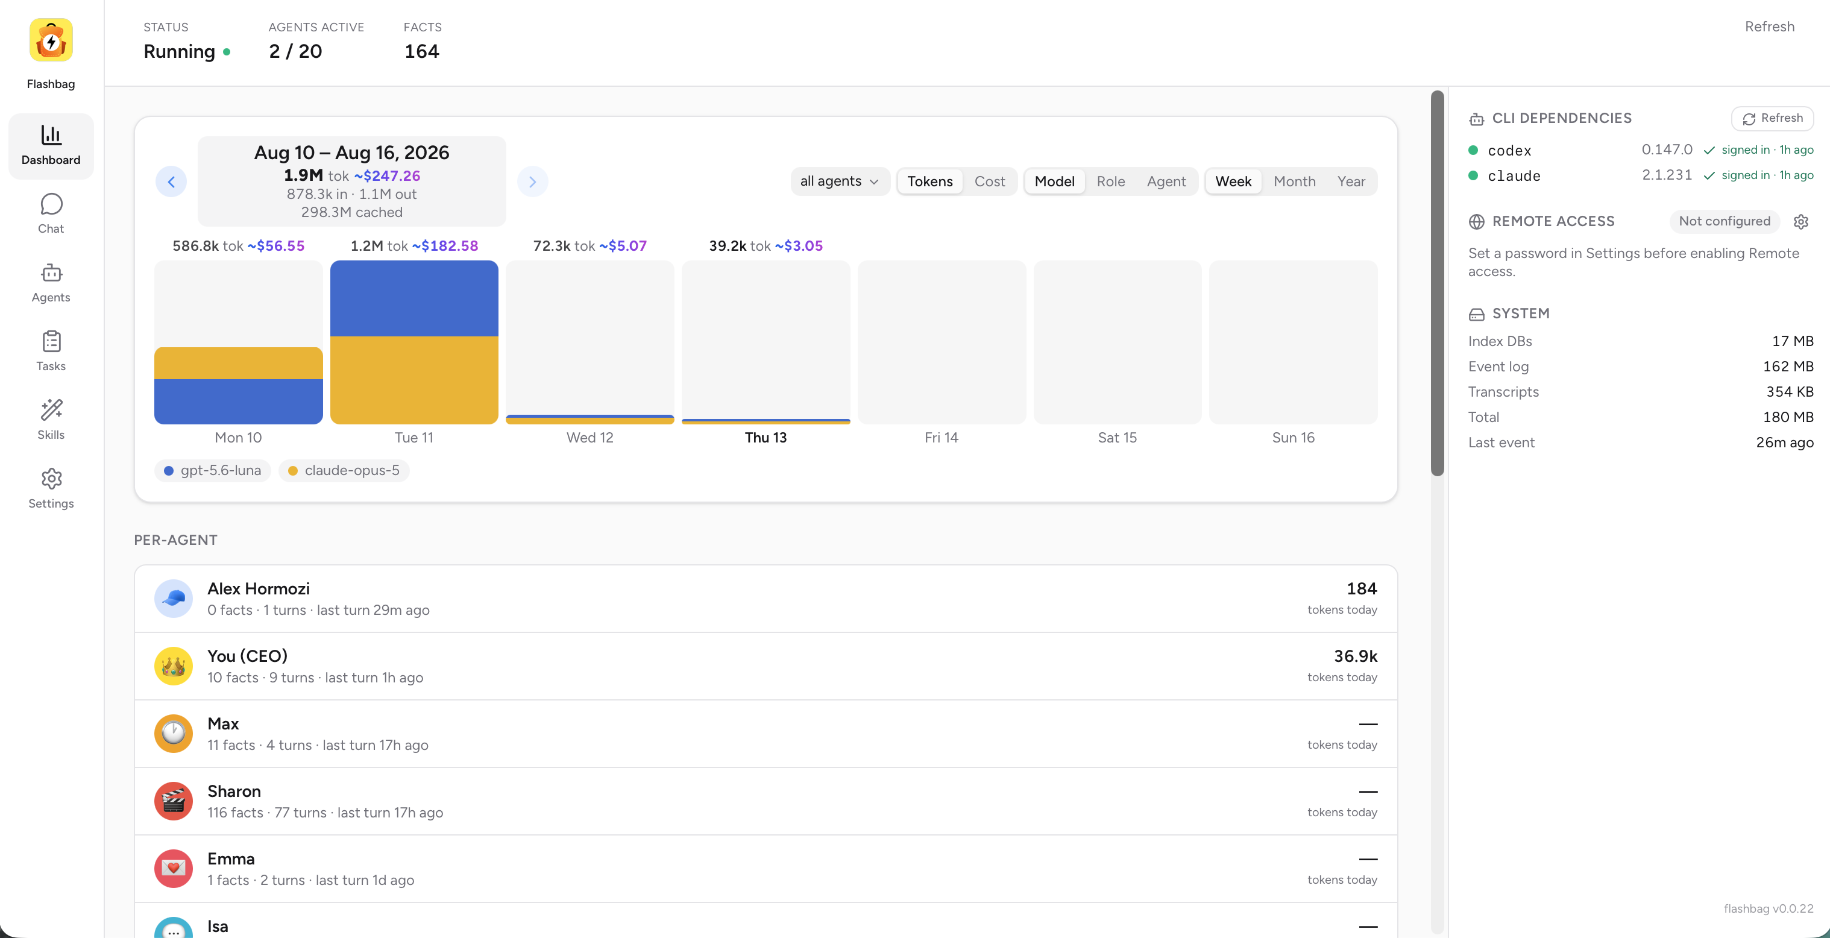Image resolution: width=1830 pixels, height=938 pixels.
Task: Click the 164 facts value
Action: (422, 52)
